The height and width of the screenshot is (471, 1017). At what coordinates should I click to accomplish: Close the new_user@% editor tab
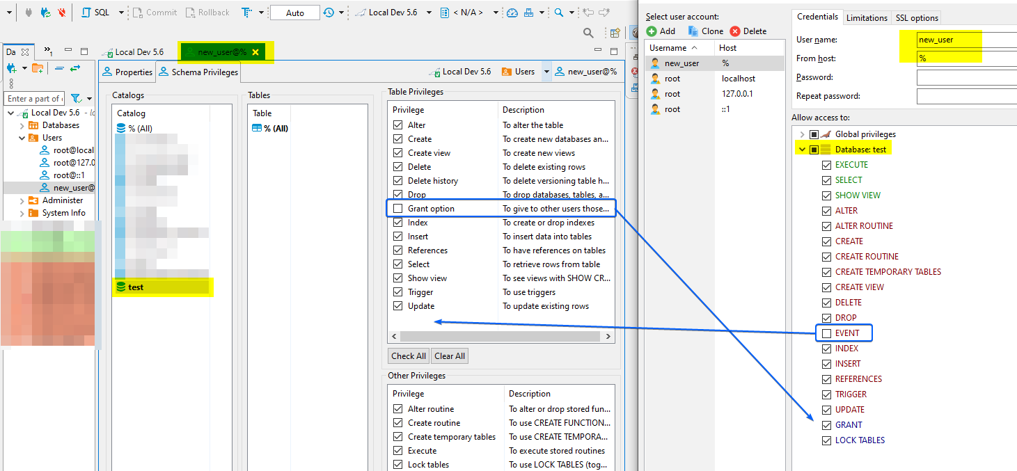pyautogui.click(x=255, y=52)
